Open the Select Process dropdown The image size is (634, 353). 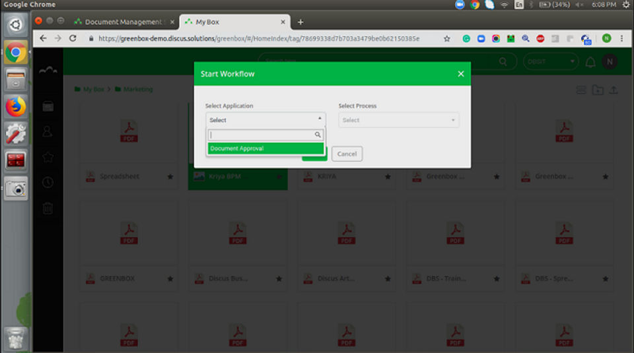399,120
